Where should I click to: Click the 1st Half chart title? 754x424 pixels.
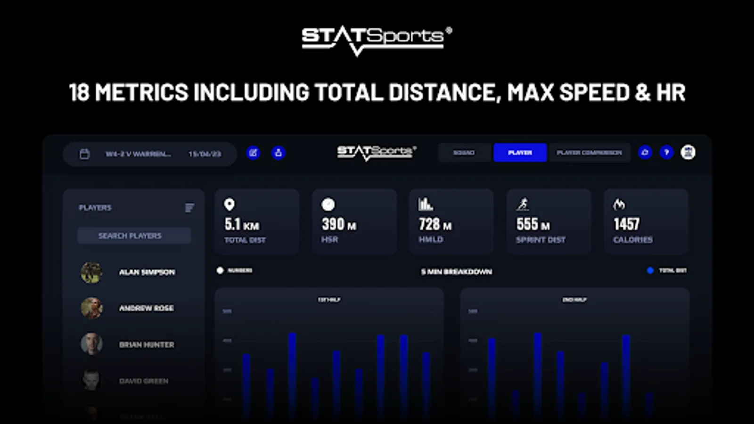click(x=329, y=300)
